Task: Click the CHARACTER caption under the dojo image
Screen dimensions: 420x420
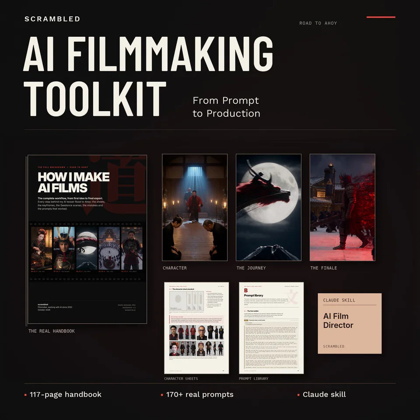Action: 175,268
